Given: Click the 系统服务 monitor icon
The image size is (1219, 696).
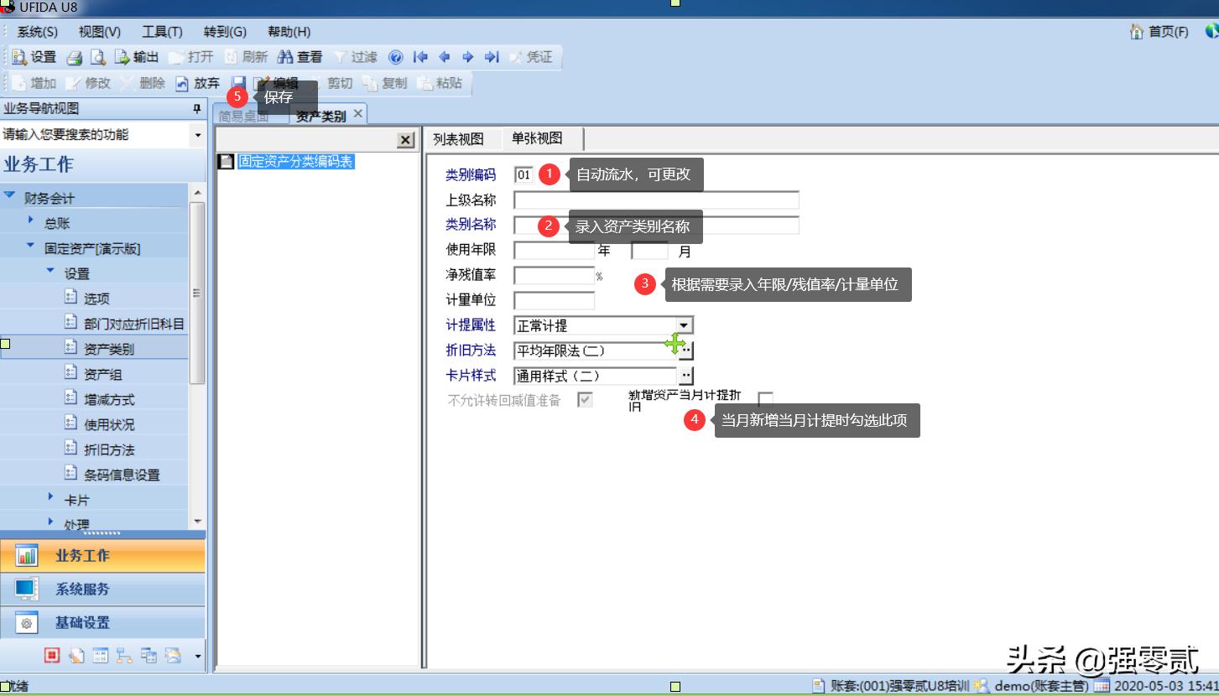Looking at the screenshot, I should coord(27,590).
